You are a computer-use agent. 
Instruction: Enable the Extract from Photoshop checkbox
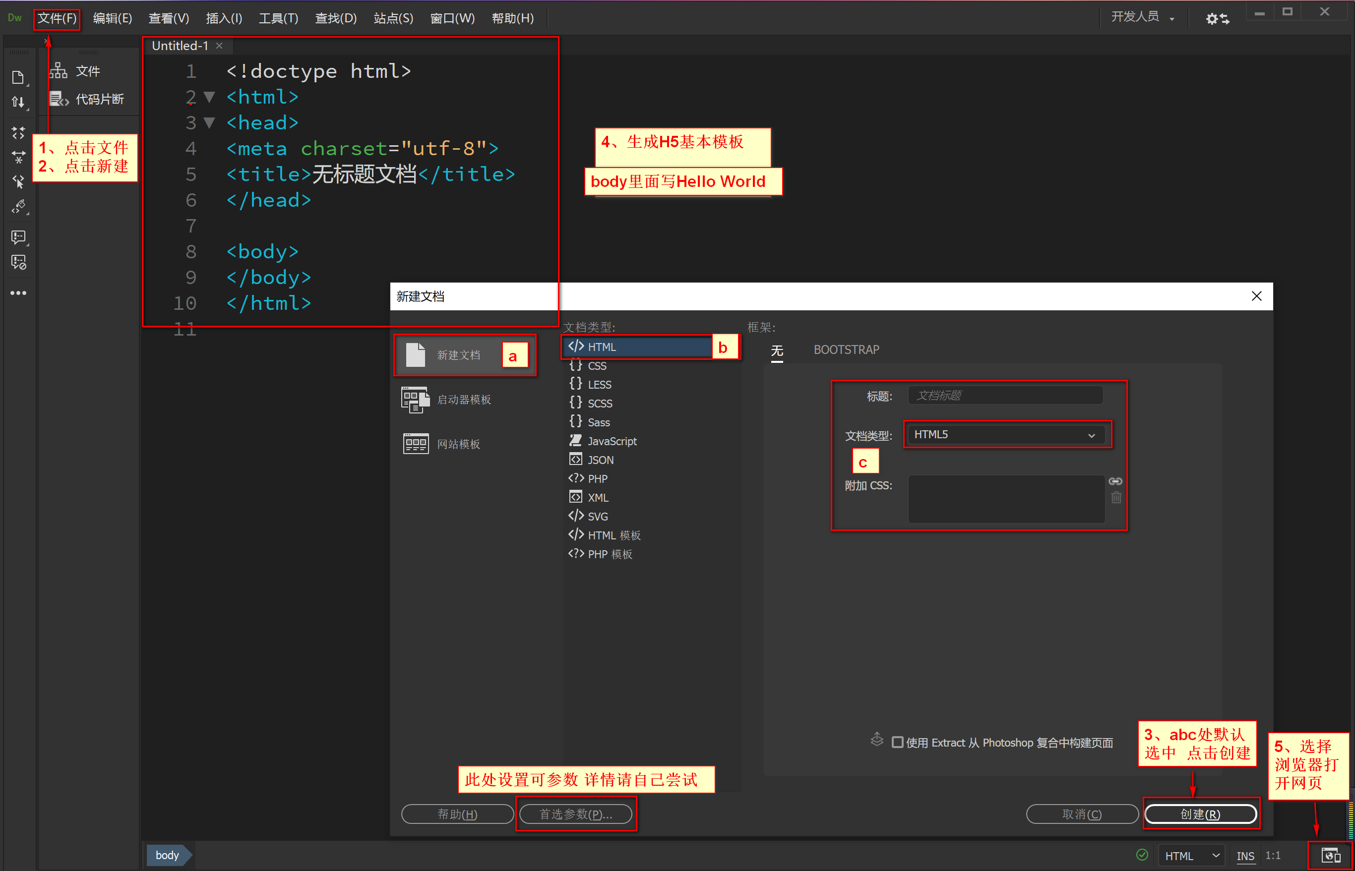(897, 742)
